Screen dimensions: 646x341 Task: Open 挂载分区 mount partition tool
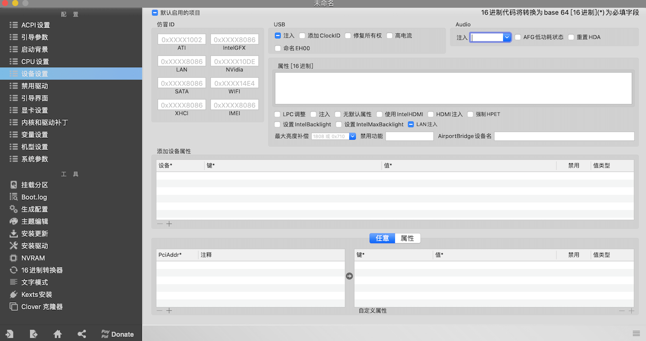point(34,185)
